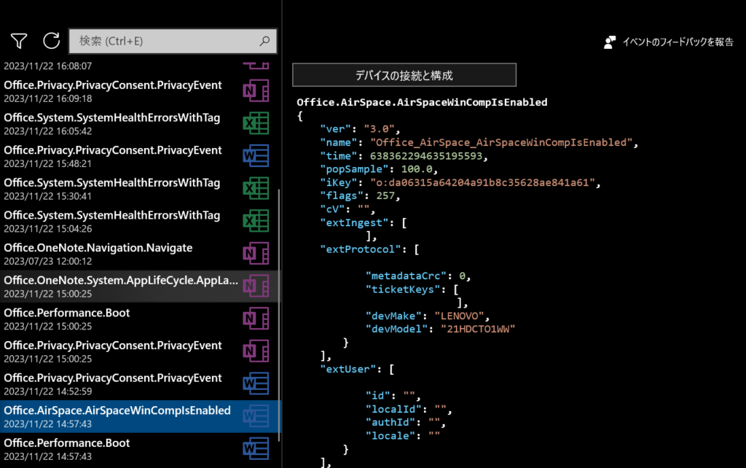
Task: Click the Word icon on Performance.Boot at 14:57:43
Action: (x=256, y=448)
